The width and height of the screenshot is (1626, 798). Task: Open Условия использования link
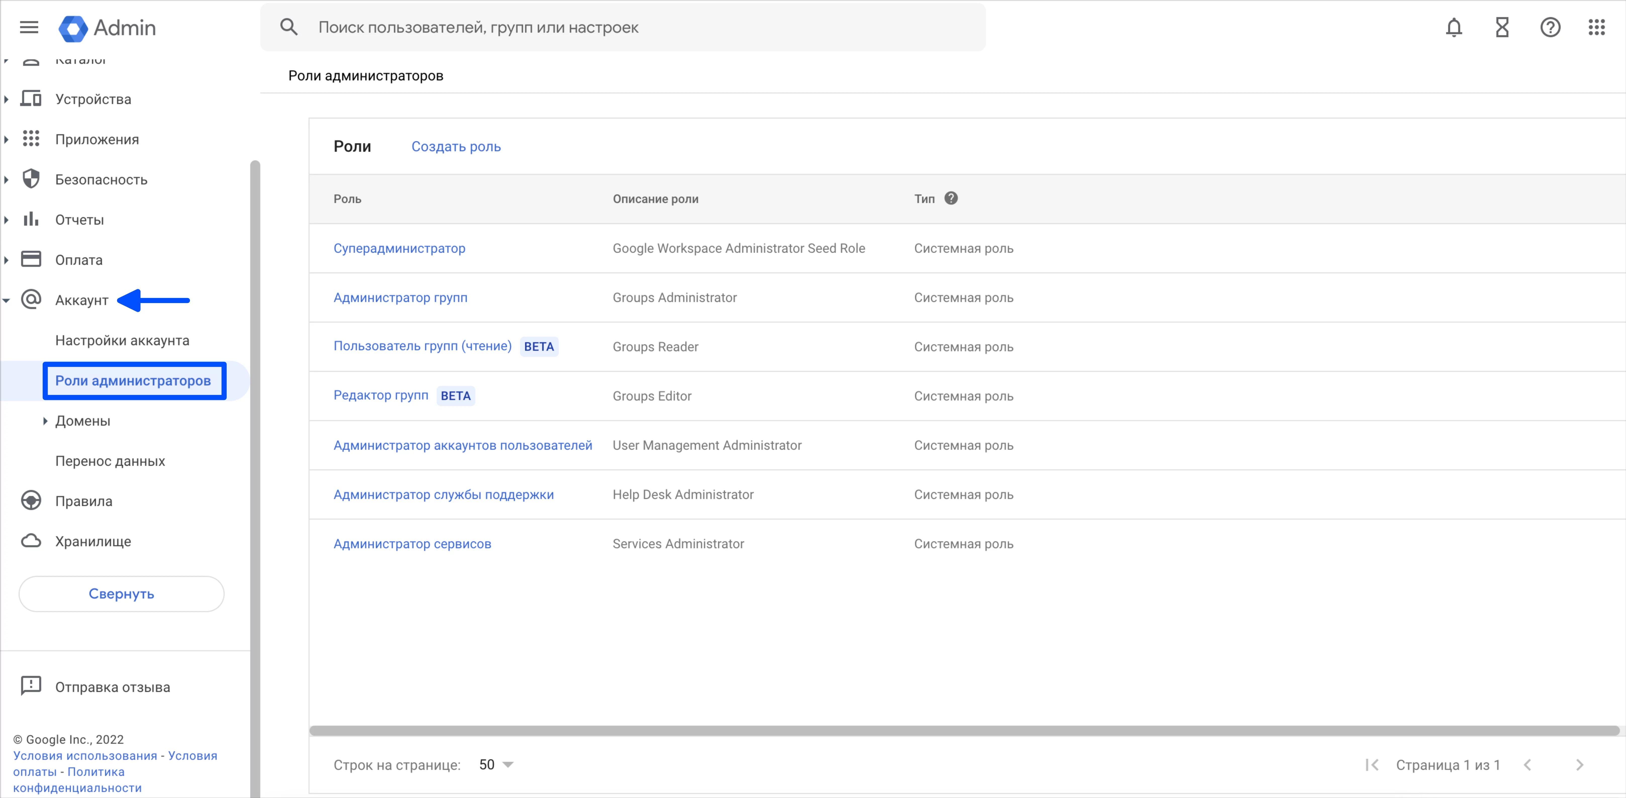pos(85,756)
